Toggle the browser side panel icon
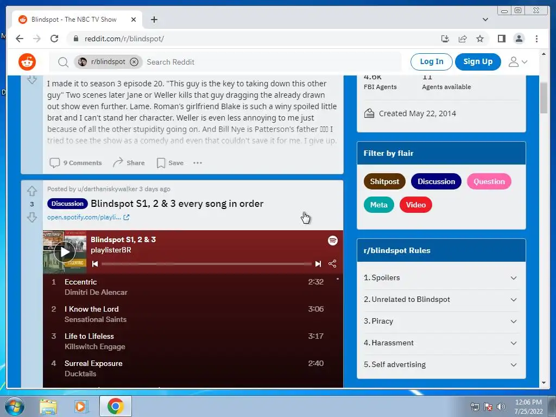 (501, 39)
